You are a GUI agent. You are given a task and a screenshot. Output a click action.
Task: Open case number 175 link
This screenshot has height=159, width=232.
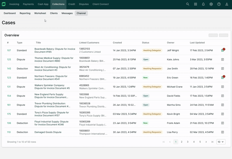(x=9, y=114)
